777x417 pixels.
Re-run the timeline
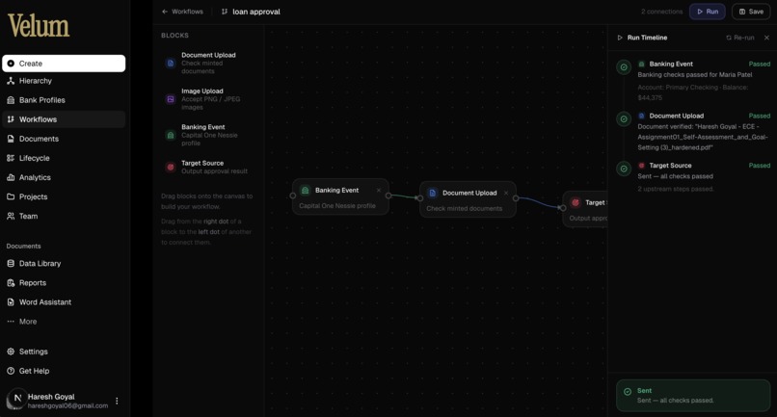pos(739,38)
